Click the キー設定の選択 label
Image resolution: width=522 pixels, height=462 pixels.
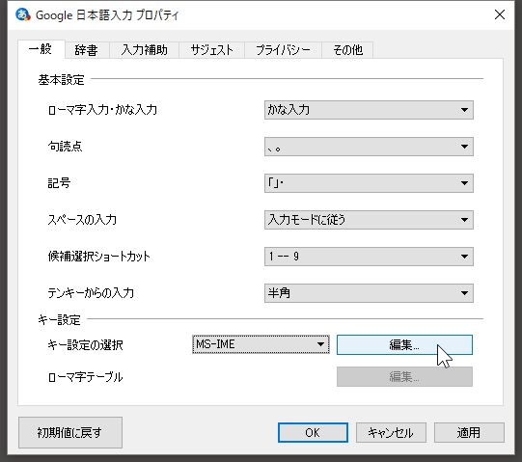point(85,345)
